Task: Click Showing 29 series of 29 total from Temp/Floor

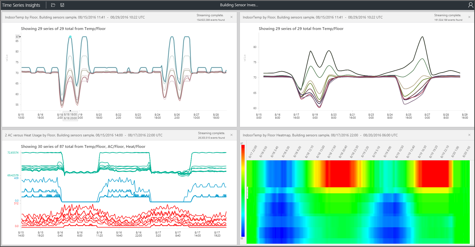Action: click(63, 28)
